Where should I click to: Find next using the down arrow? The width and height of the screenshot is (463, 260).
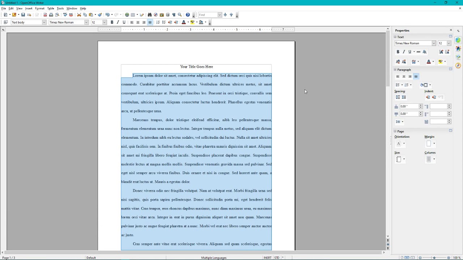point(225,15)
